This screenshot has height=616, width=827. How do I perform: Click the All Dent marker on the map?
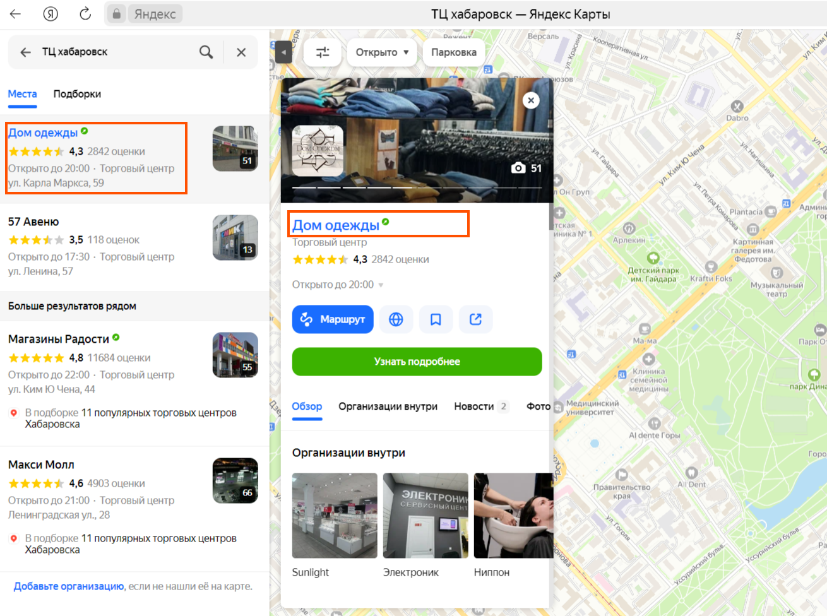tap(691, 472)
